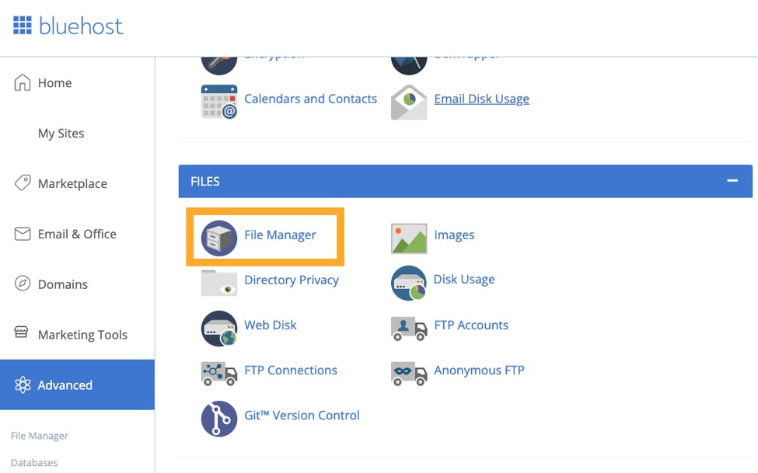This screenshot has height=473, width=758.
Task: Open the File Manager icon
Action: (x=217, y=237)
